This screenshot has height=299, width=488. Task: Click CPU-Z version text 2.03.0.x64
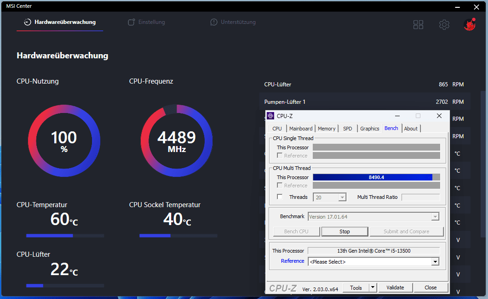pyautogui.click(x=320, y=289)
